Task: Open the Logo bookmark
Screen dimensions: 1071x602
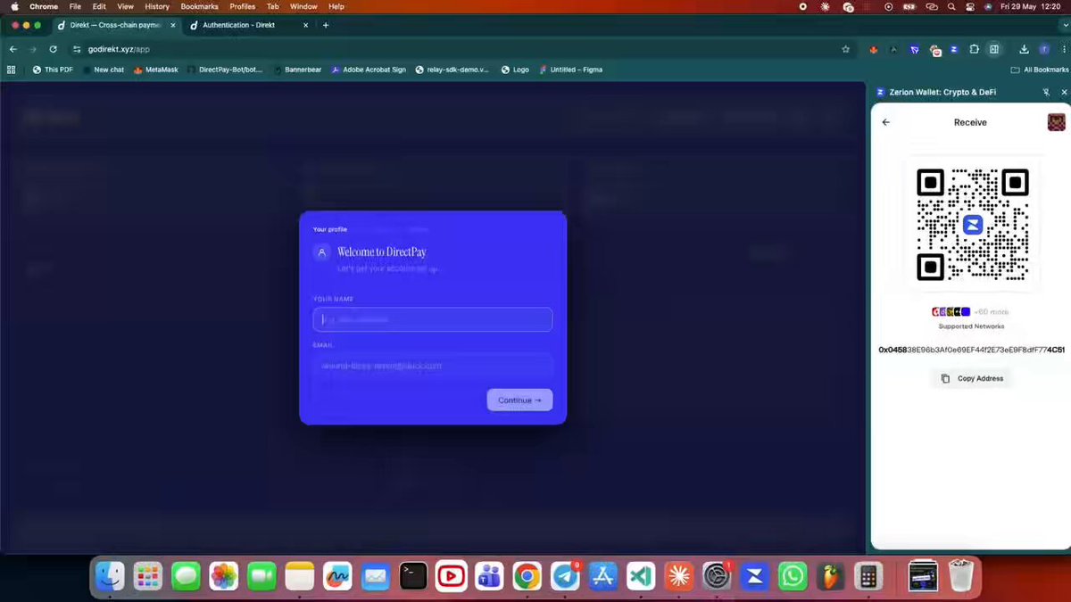Action: pos(515,70)
